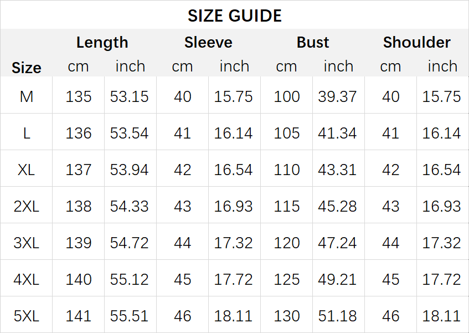
Task: Select the 5XL size row label
Action: point(27,316)
